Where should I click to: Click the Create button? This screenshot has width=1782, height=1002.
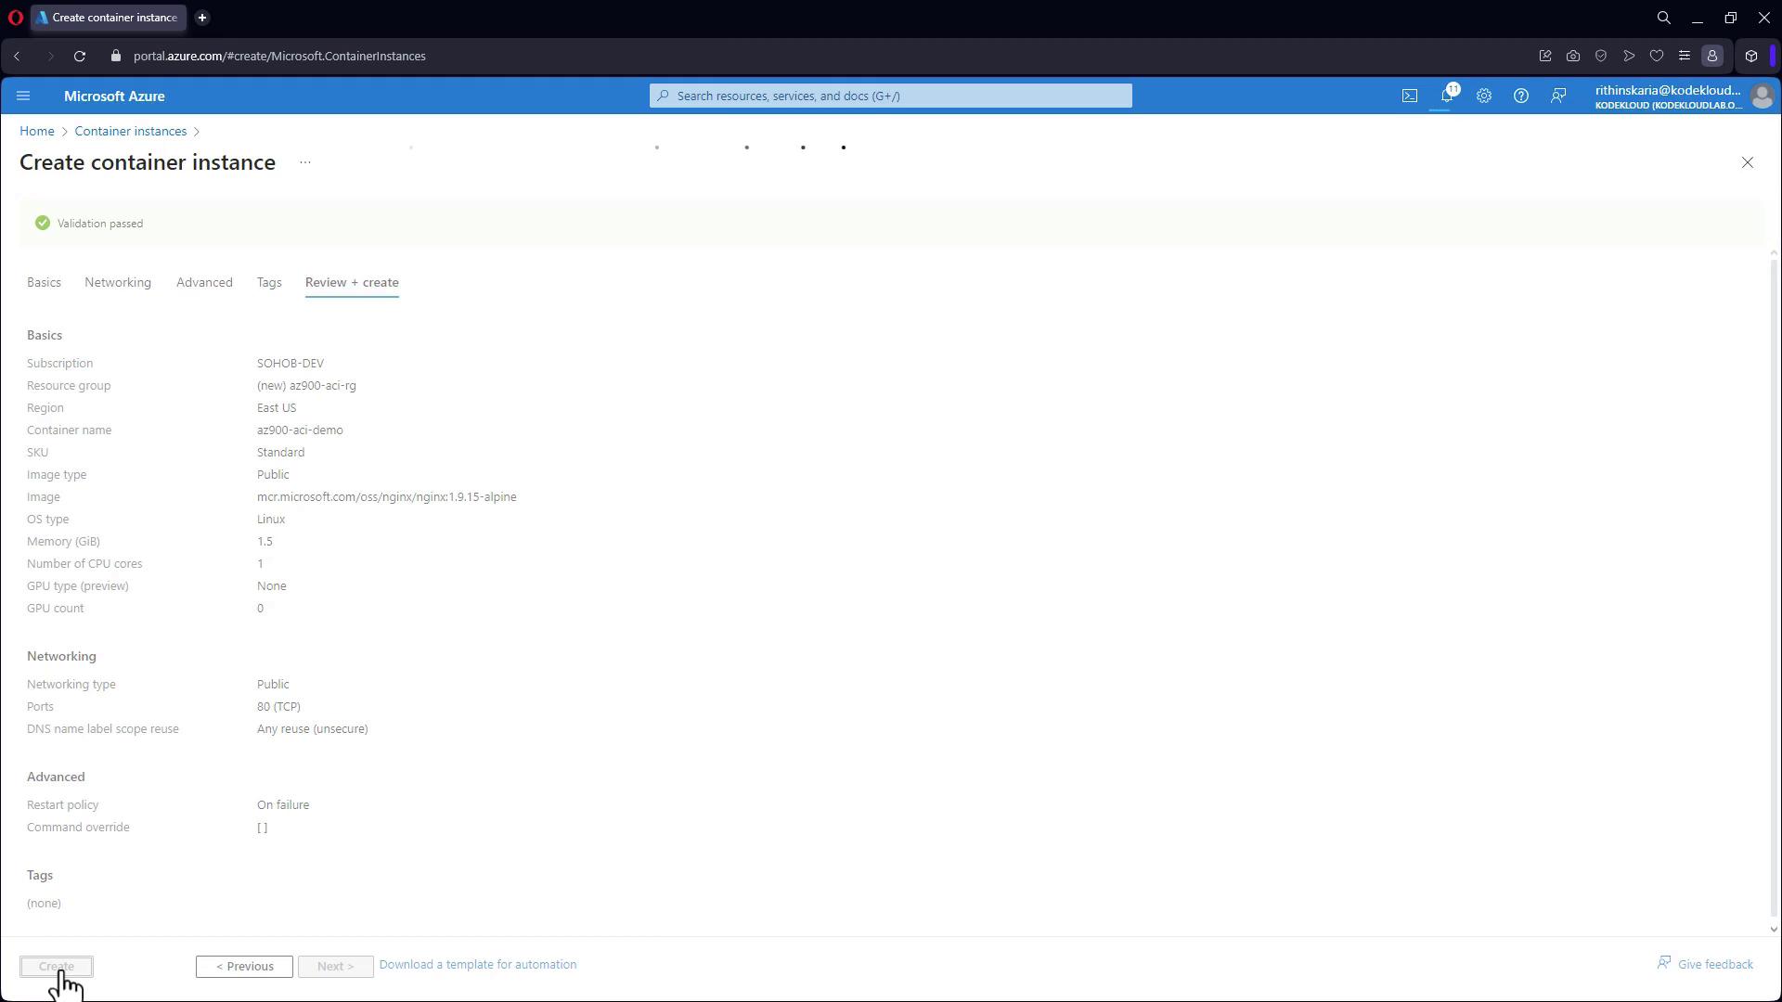(x=57, y=966)
